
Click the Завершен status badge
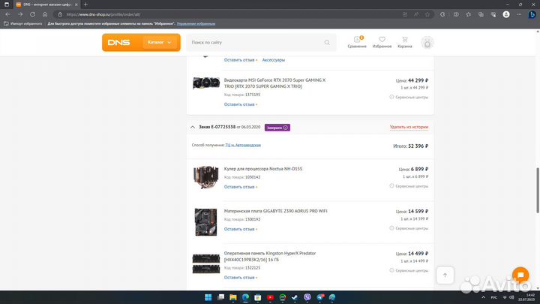pyautogui.click(x=277, y=128)
